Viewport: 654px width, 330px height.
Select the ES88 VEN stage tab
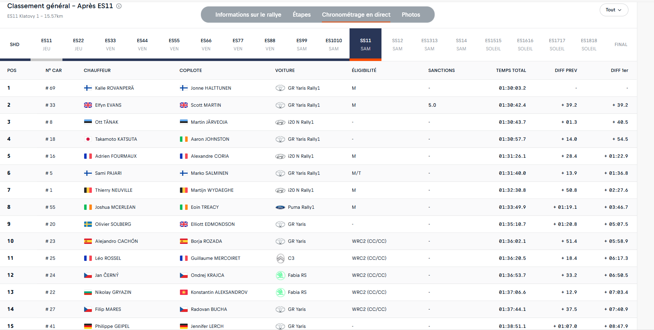pos(270,45)
